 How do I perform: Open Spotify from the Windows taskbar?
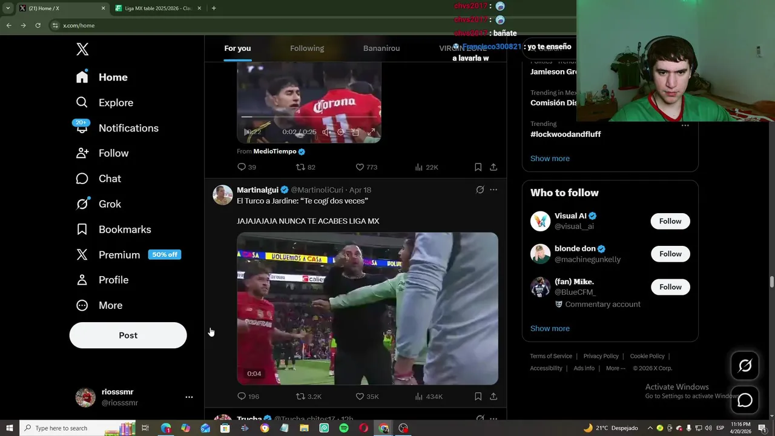pos(344,428)
